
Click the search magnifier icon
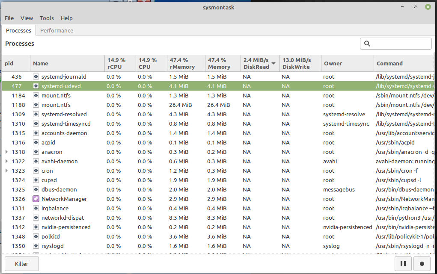pos(367,44)
